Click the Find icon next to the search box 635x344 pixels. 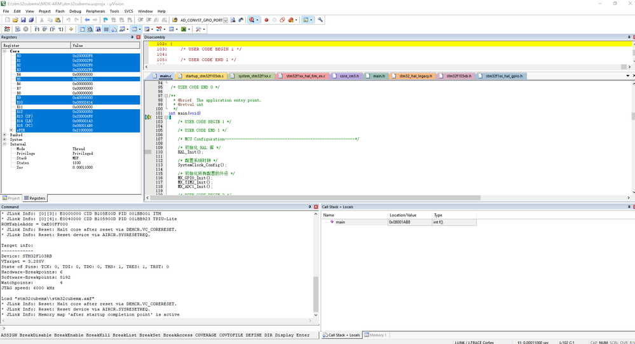click(233, 20)
